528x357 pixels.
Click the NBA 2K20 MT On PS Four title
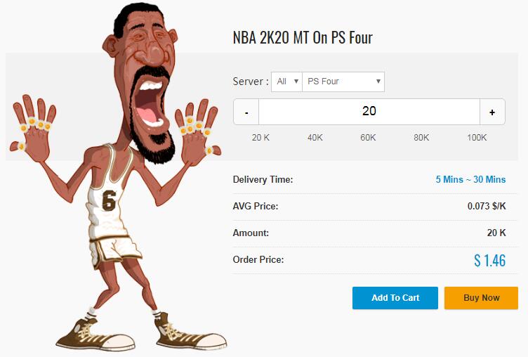pos(303,38)
